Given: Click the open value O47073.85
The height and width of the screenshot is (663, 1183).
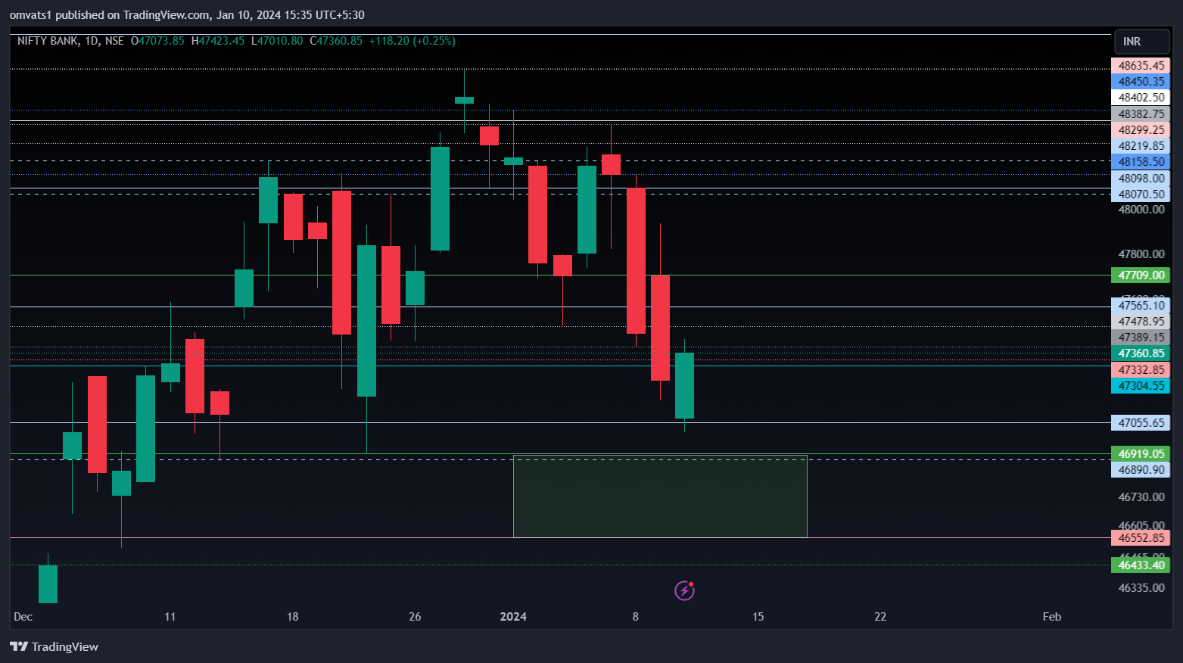Looking at the screenshot, I should pos(157,41).
